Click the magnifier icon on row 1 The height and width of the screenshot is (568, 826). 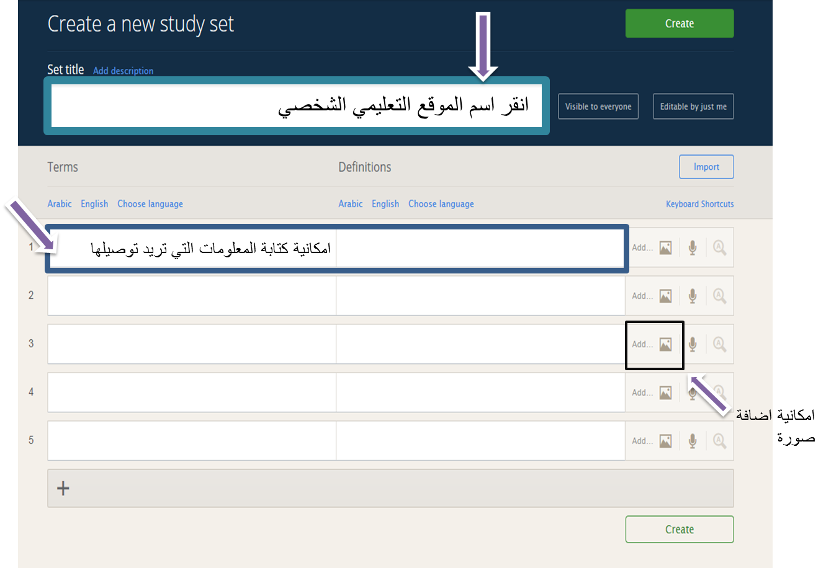pos(719,247)
